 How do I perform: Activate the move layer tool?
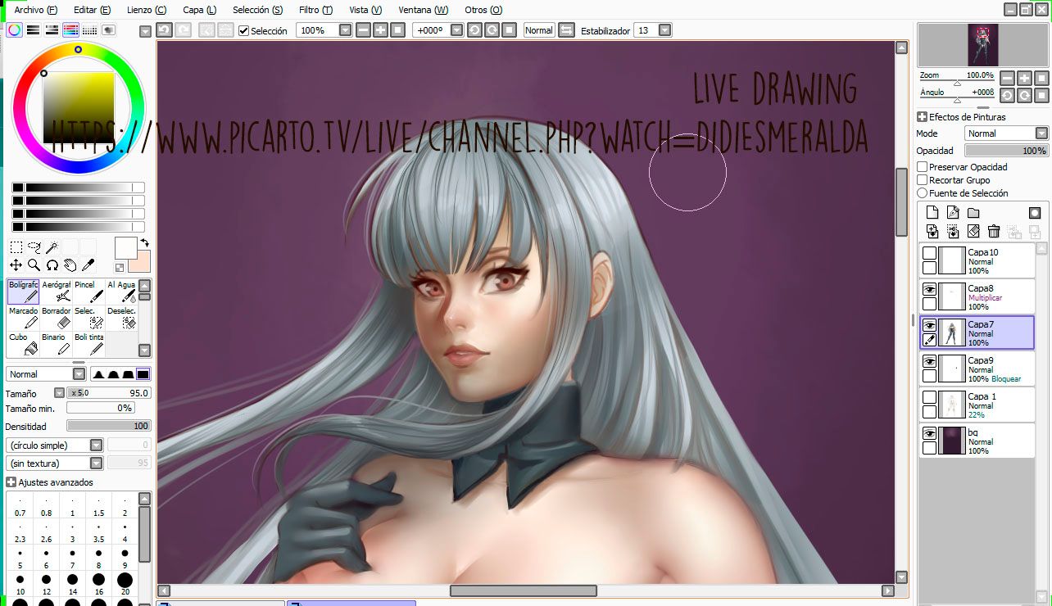pos(16,265)
